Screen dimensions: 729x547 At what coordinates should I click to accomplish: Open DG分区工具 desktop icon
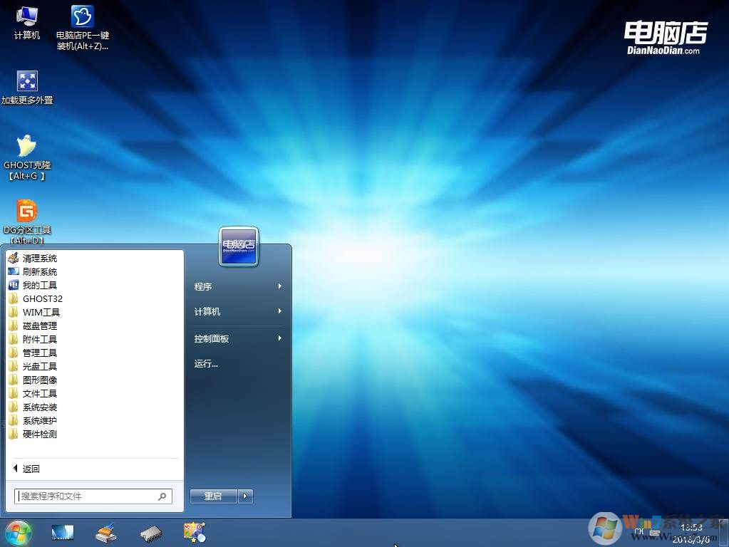tap(27, 212)
